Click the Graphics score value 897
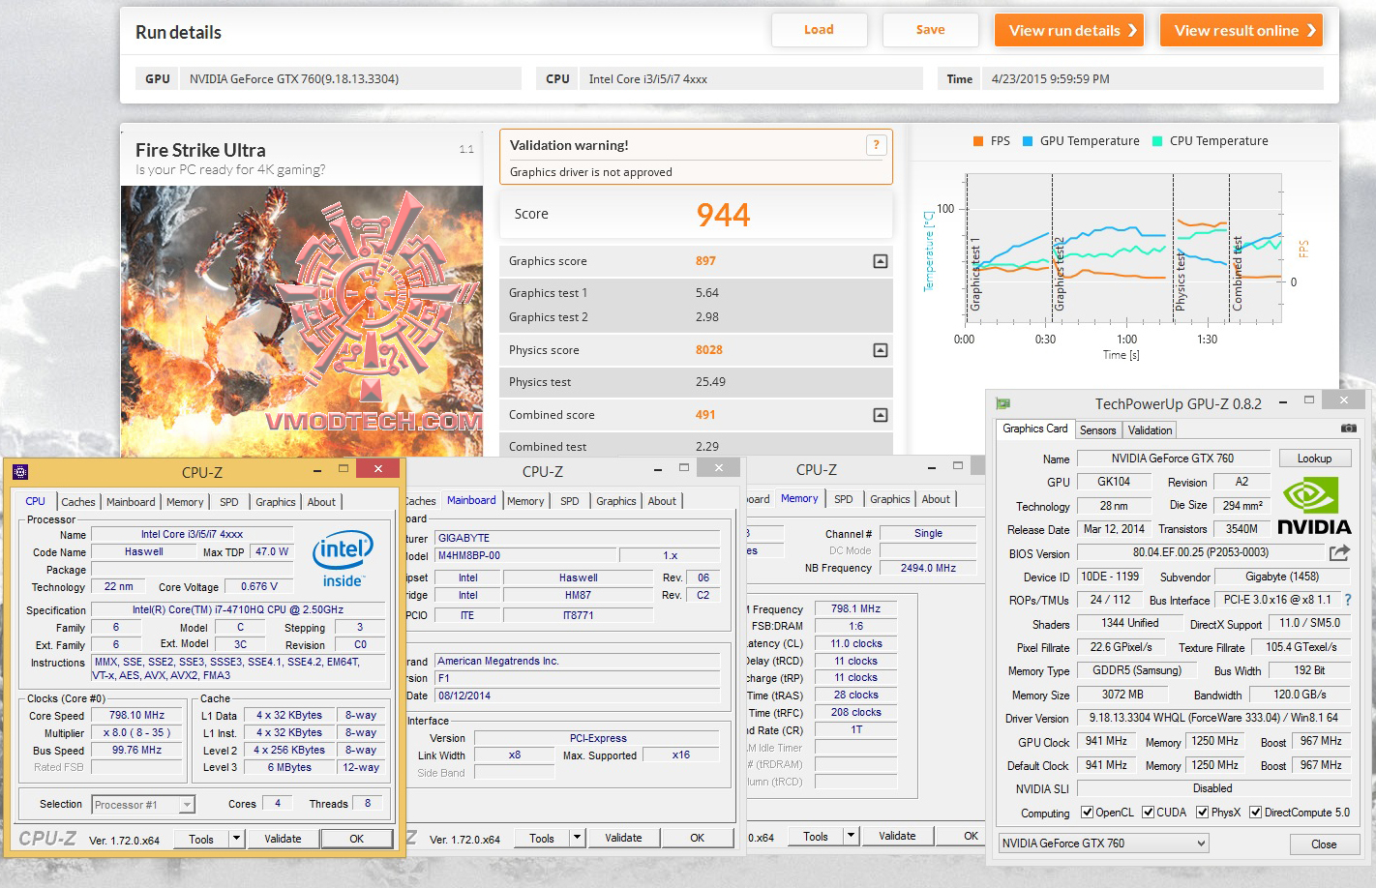 [x=705, y=261]
